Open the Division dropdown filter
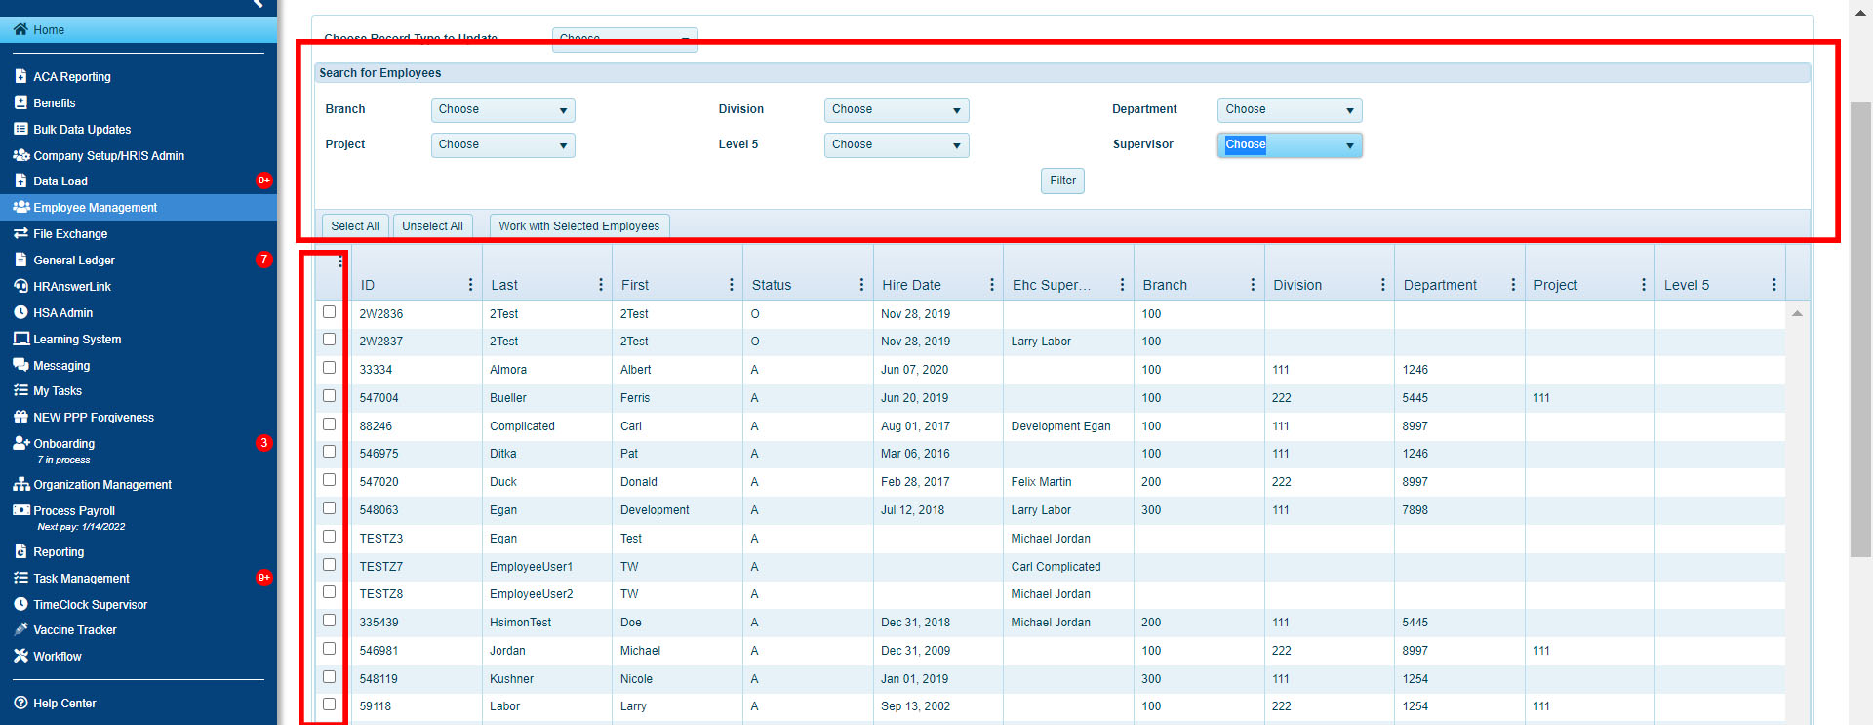Viewport: 1873px width, 725px height. click(x=896, y=110)
